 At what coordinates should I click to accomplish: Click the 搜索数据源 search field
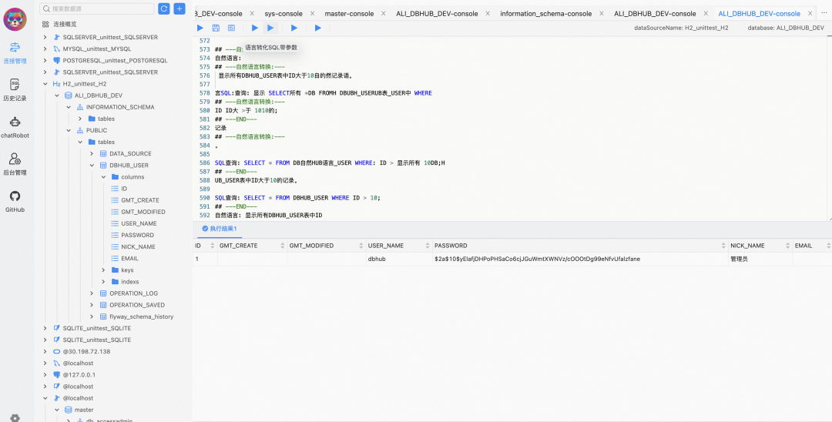97,8
